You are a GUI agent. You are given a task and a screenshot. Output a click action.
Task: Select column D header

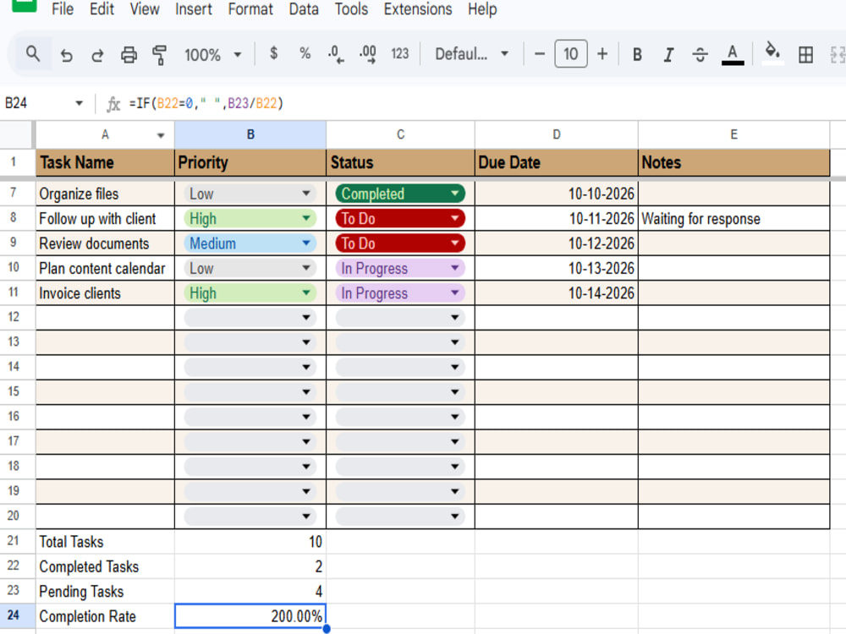(557, 134)
